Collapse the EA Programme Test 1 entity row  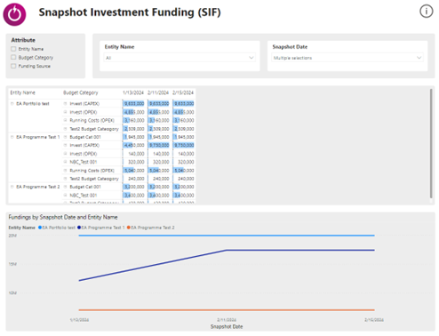(12, 137)
